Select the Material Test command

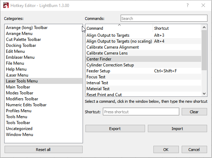pos(143,89)
